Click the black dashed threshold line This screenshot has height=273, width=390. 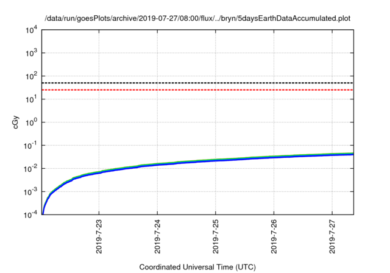pos(197,83)
